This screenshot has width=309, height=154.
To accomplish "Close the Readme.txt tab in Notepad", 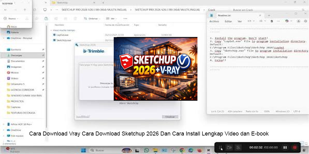I will (x=260, y=15).
